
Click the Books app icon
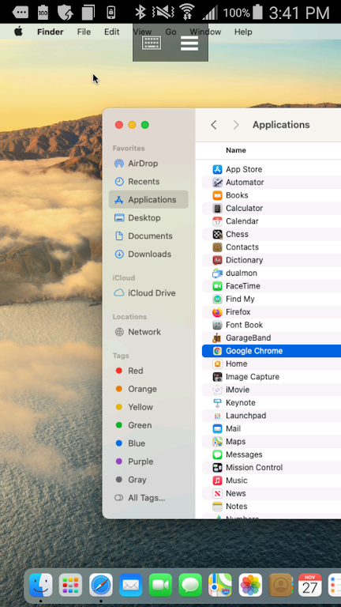pyautogui.click(x=217, y=195)
